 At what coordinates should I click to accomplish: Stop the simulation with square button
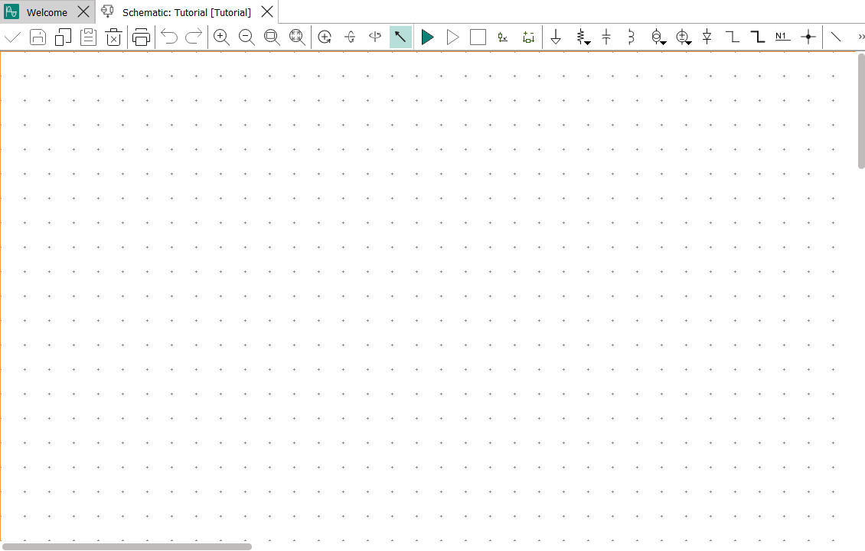(478, 37)
